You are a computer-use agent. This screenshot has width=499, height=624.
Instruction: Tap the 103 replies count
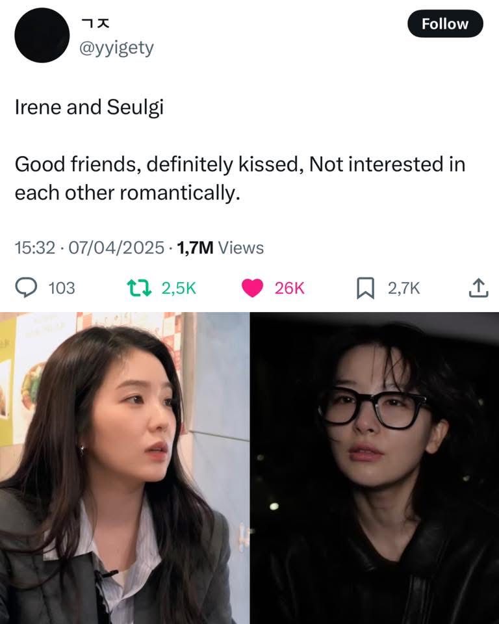click(62, 288)
